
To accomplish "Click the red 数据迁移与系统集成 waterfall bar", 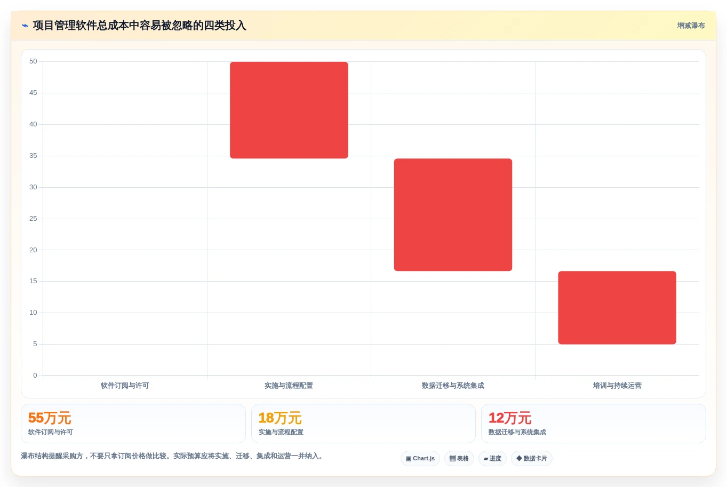I will point(453,215).
